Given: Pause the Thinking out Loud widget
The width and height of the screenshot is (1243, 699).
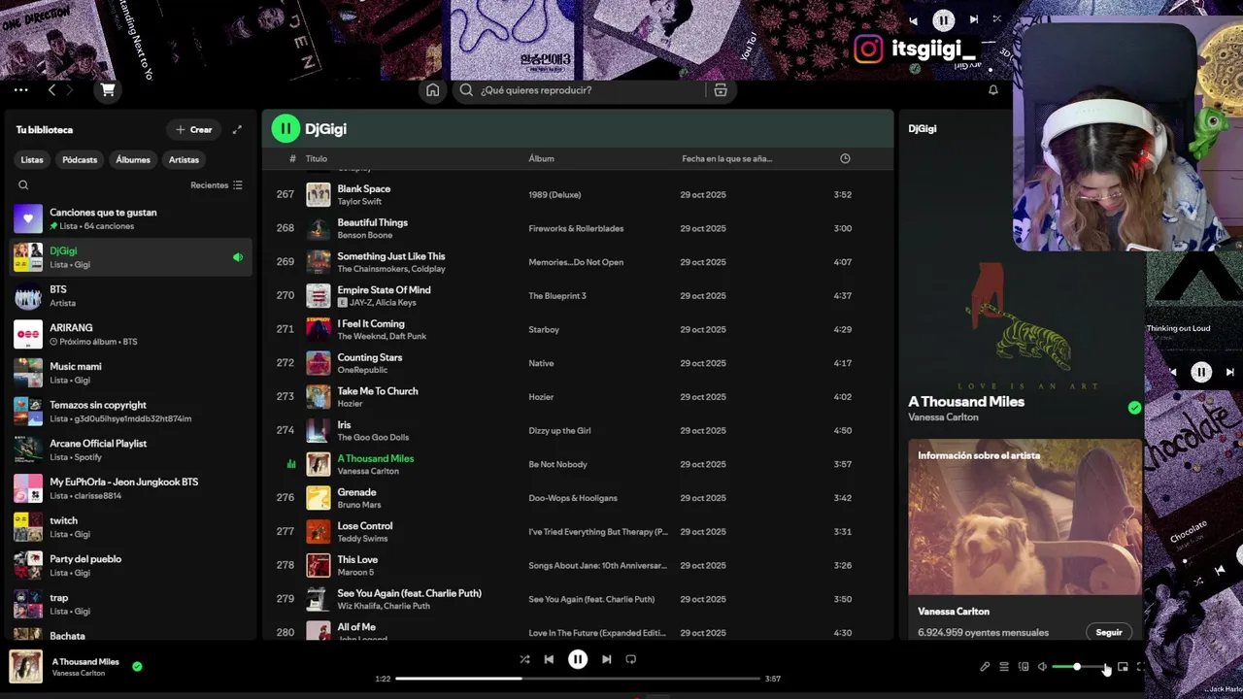Looking at the screenshot, I should pos(1201,372).
